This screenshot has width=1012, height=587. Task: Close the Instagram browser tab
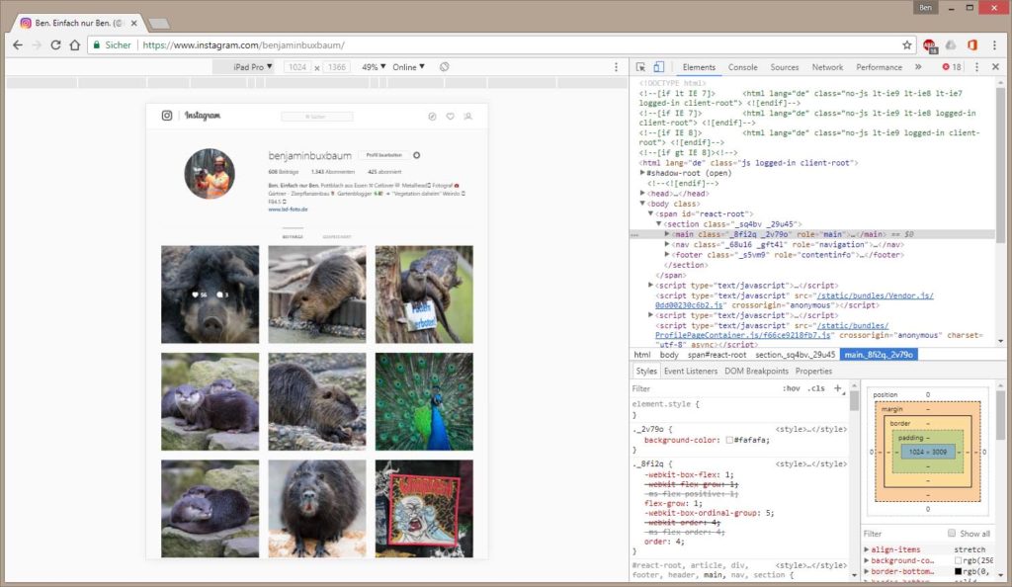(133, 23)
